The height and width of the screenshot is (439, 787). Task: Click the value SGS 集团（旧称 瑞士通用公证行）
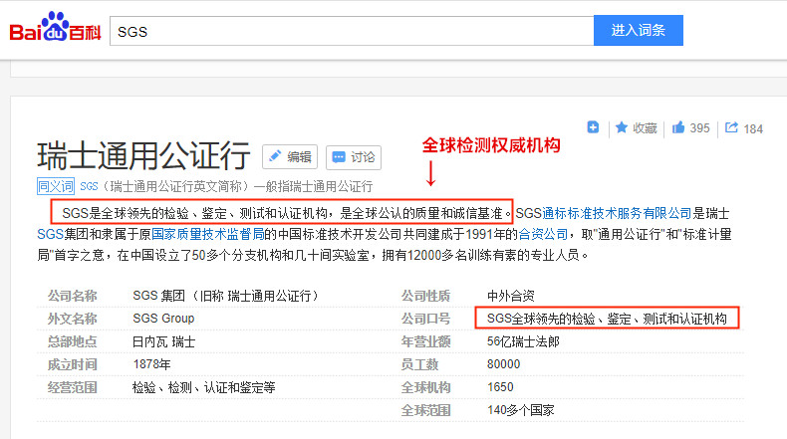pyautogui.click(x=225, y=296)
